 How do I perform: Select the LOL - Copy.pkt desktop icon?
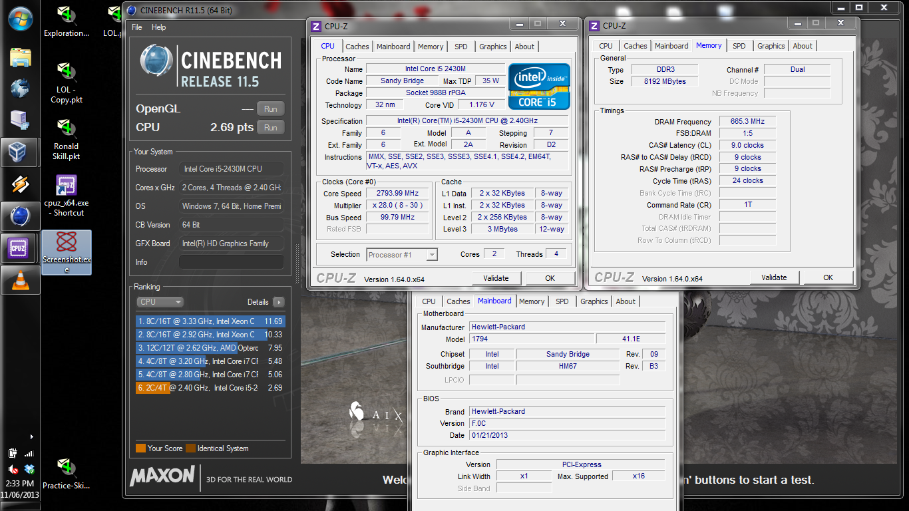coord(66,83)
